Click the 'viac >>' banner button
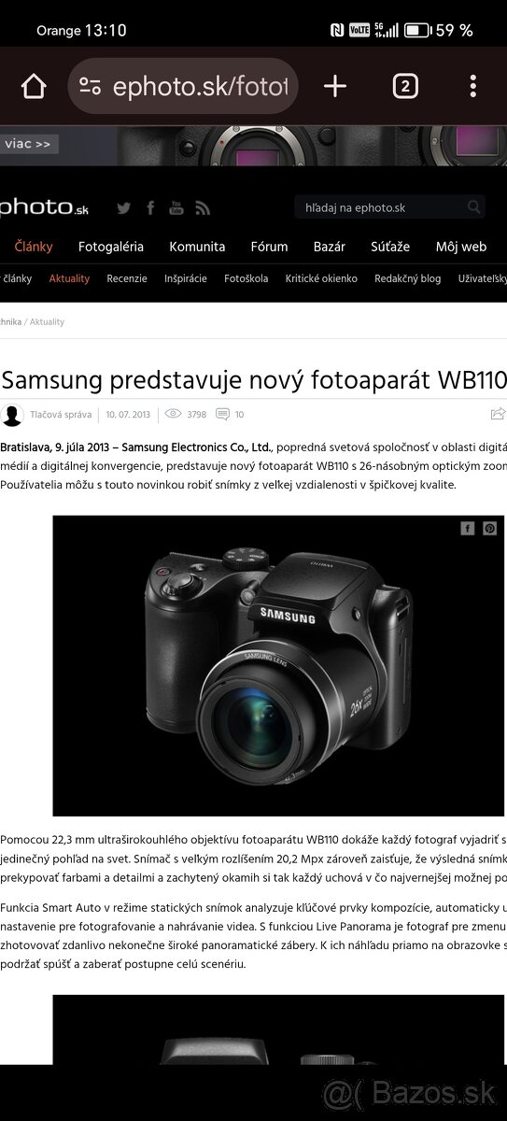 click(x=28, y=144)
